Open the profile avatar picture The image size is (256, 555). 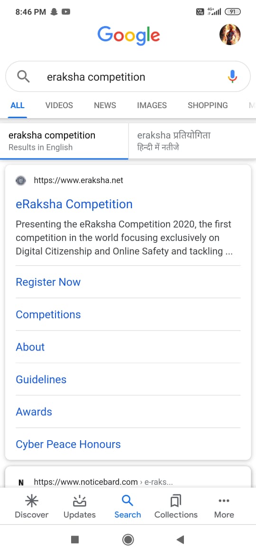(230, 35)
